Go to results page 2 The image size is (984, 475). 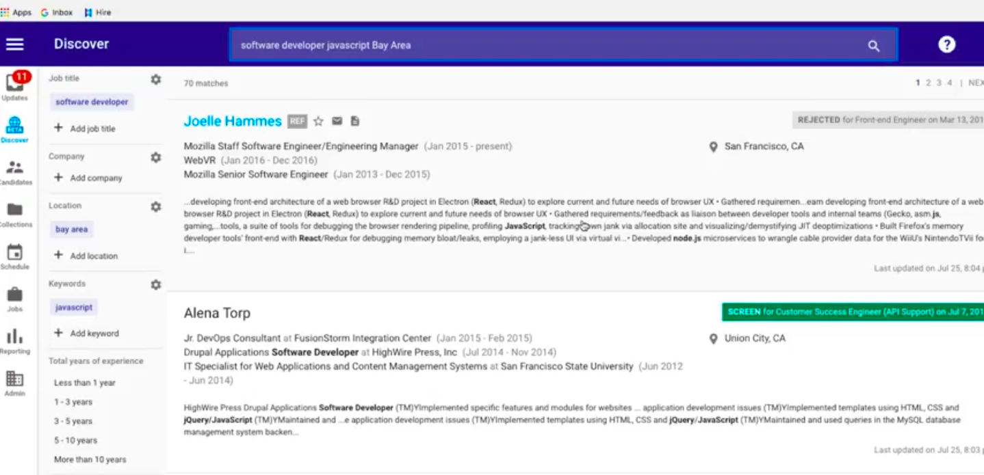(x=929, y=83)
